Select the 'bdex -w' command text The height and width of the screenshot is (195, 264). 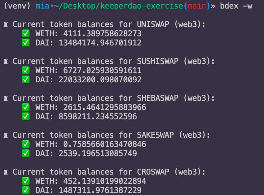click(236, 6)
